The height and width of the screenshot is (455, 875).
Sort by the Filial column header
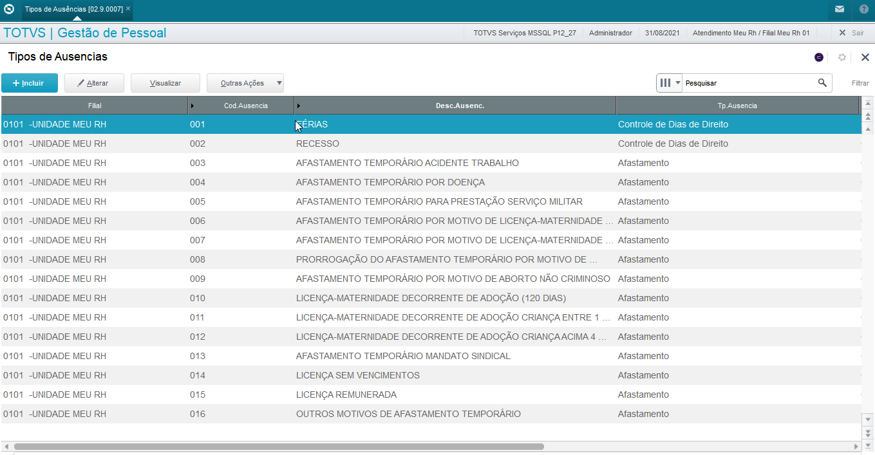tap(95, 106)
